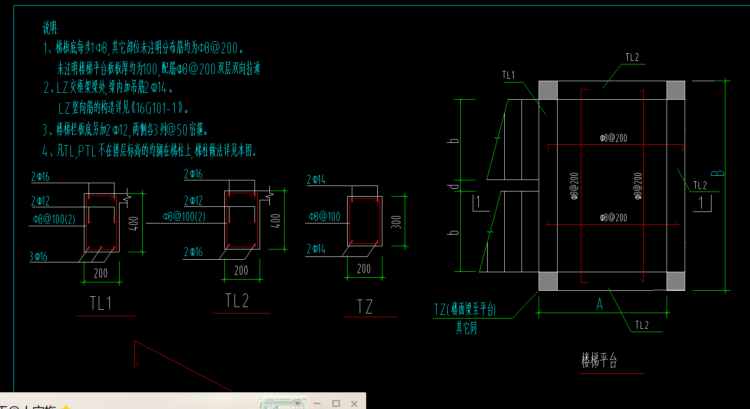The height and width of the screenshot is (409, 750).
Task: Select the '400' height dimension of TL2
Action: point(276,221)
